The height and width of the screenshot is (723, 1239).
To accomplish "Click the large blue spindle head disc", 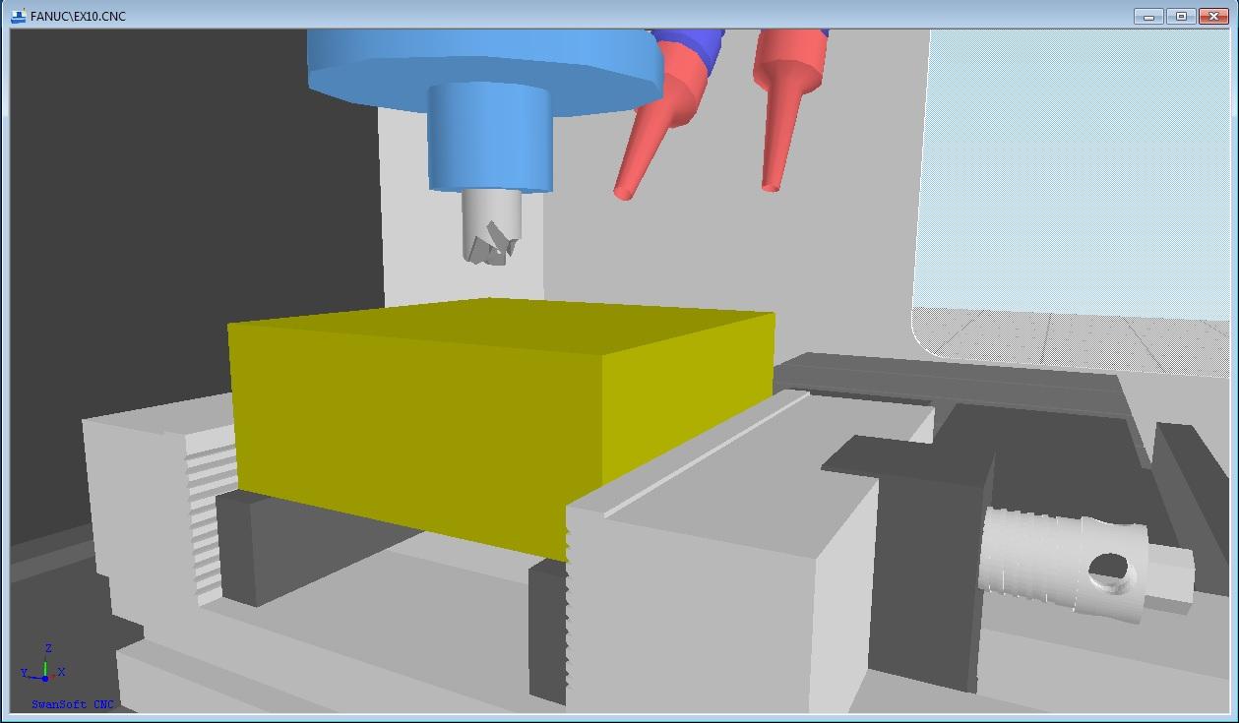I will pos(482,61).
